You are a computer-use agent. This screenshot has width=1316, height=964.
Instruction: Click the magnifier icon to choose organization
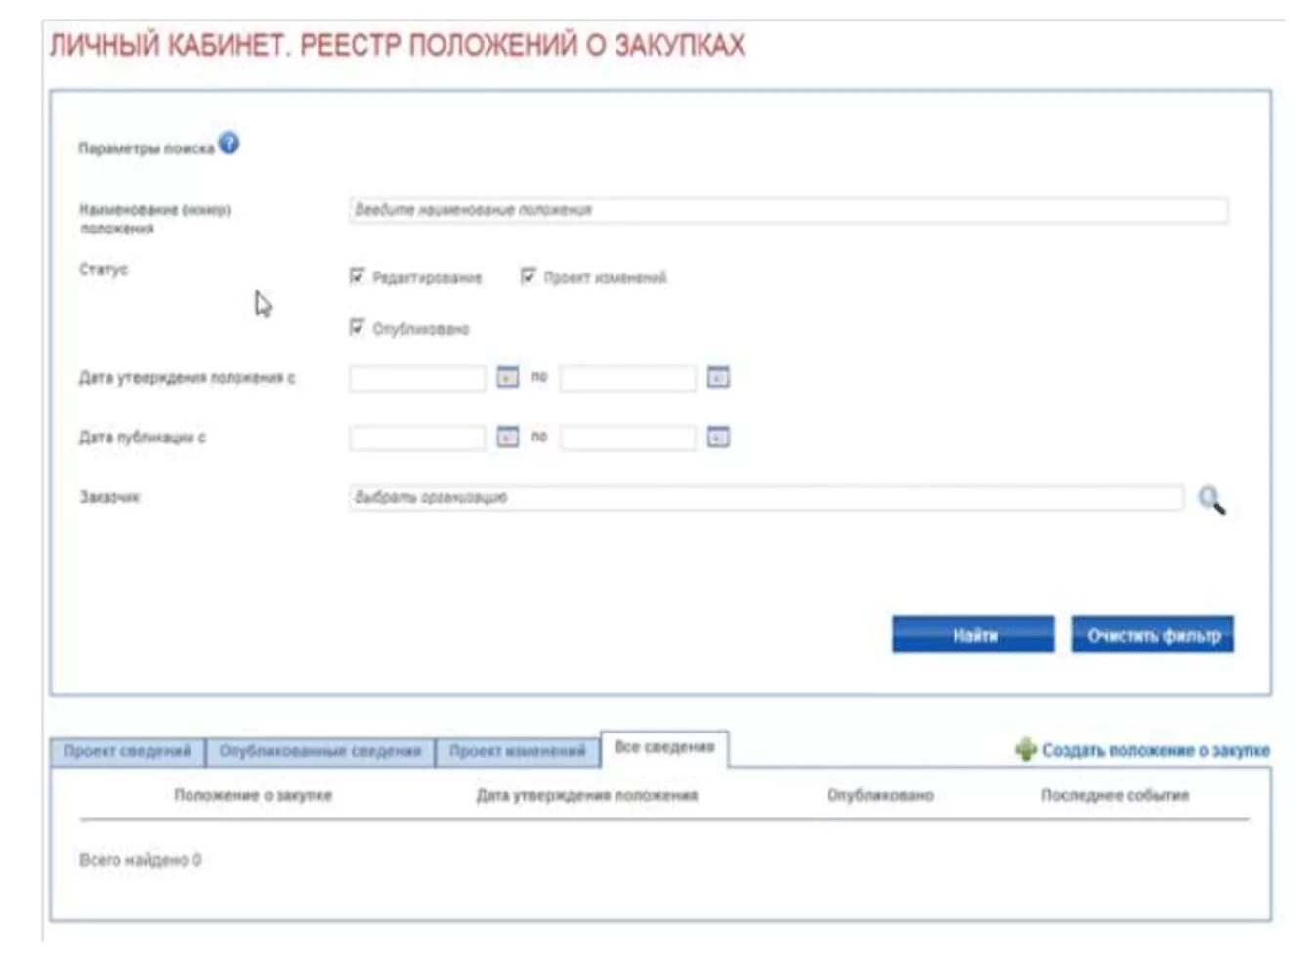1211,499
